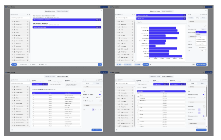
Task: Open Header background color swatch in flat table dialog
Action: click(x=101, y=101)
